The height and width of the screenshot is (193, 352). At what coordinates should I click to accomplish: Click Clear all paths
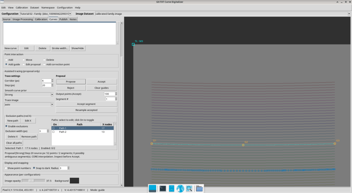(14, 143)
